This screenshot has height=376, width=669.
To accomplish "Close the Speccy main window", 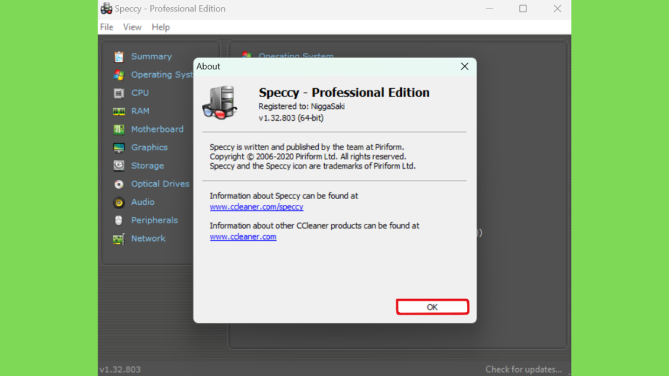I will (x=557, y=8).
